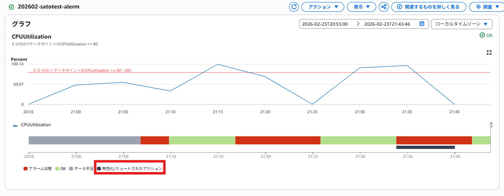The height and width of the screenshot is (196, 504).
Task: Click the end time field 2026-02-23T21:43:46
Action: (x=387, y=24)
